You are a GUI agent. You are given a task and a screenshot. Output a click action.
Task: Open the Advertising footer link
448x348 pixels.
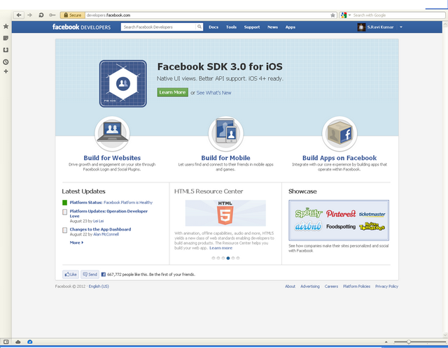click(310, 287)
